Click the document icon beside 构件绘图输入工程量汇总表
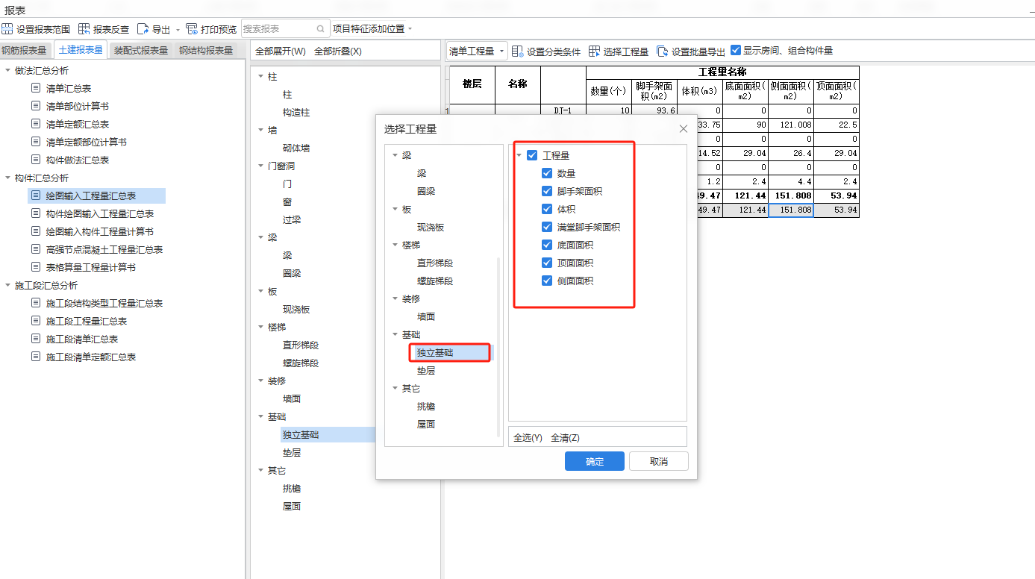 click(36, 213)
